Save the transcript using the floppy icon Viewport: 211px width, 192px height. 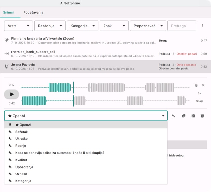pos(193,116)
